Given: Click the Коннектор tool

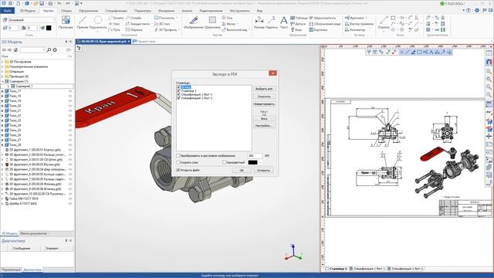Looking at the screenshot, I should coord(355,29).
